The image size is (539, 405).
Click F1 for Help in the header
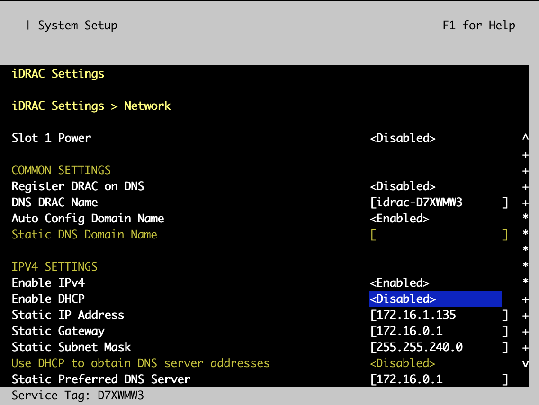pos(479,25)
